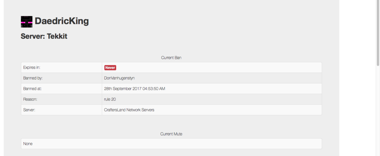Viewport: 380px width, 156px height.
Task: Click the Current Ban table caption
Action: coord(171,58)
